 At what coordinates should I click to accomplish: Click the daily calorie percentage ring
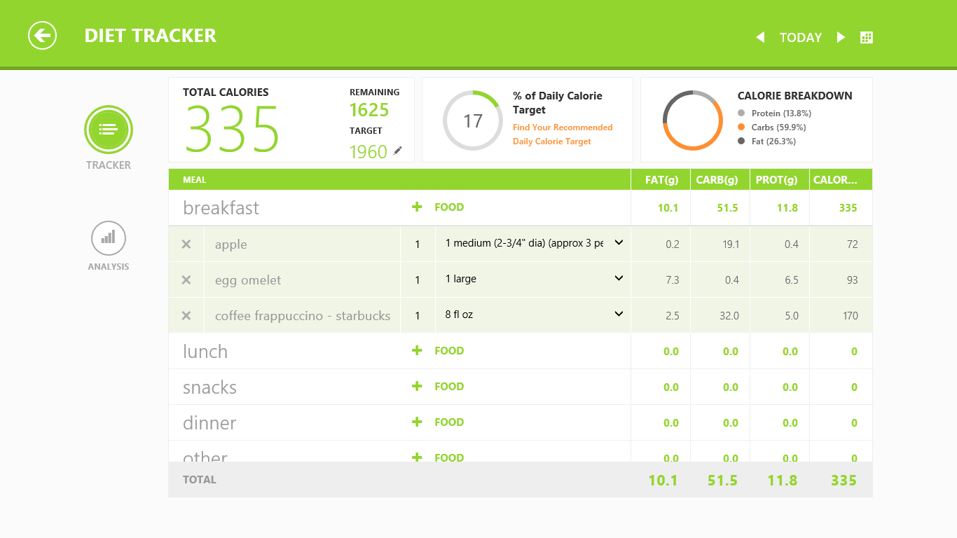(x=473, y=120)
